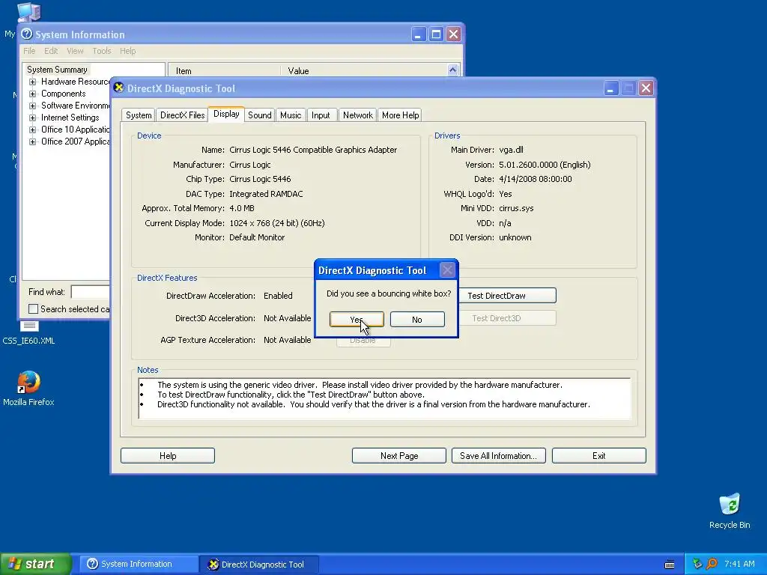The height and width of the screenshot is (575, 767).
Task: Select the Internet Settings tree item
Action: tap(70, 118)
